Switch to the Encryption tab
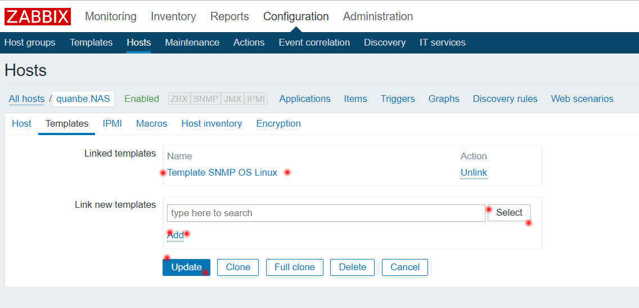 278,123
